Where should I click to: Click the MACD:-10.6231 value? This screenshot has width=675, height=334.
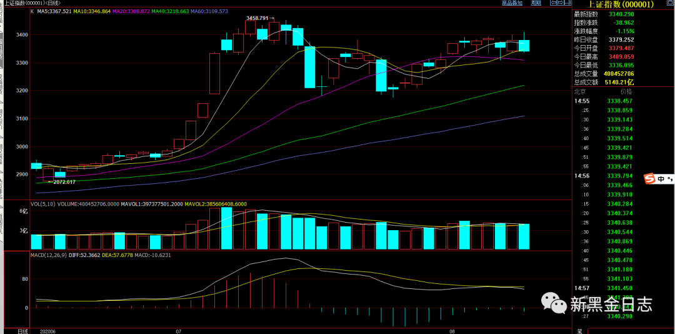click(152, 255)
